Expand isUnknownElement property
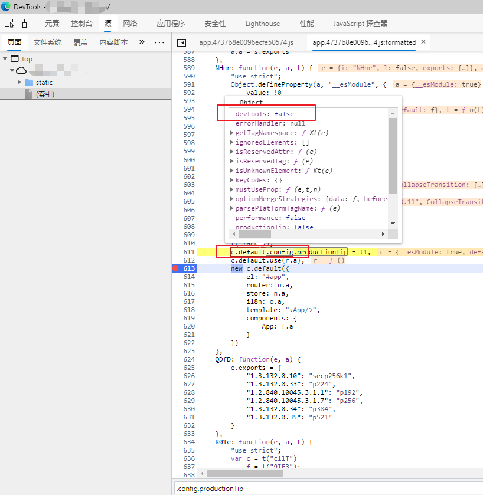Screen dimensions: 483x495 point(231,171)
